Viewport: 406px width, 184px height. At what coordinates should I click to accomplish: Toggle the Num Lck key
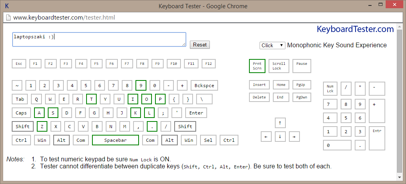330,89
